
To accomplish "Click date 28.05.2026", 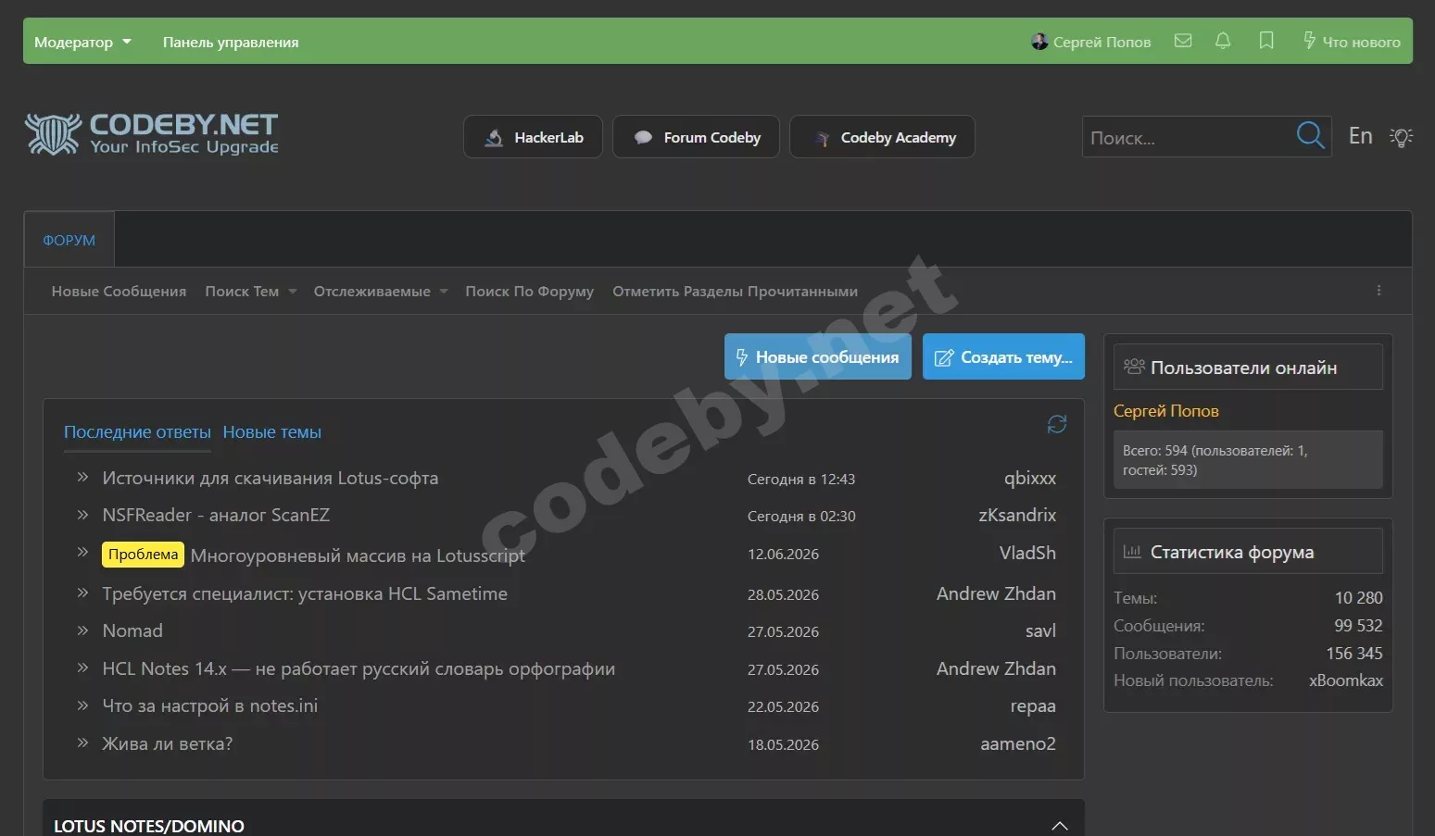I will 783,594.
